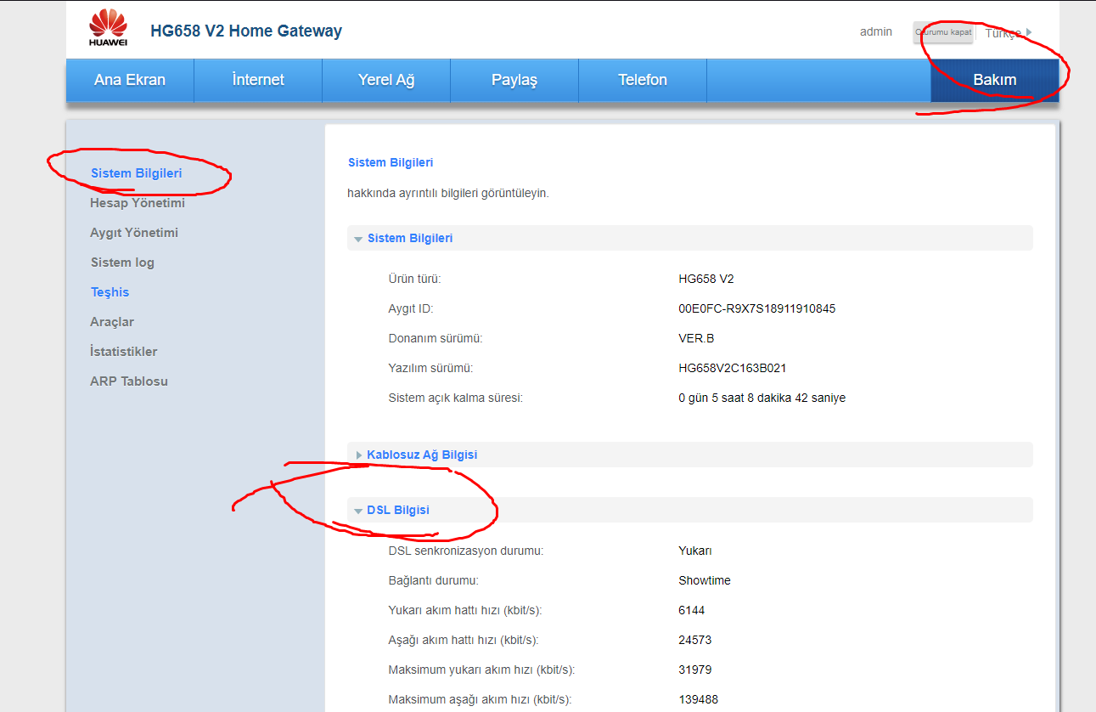Image resolution: width=1096 pixels, height=712 pixels.
Task: Open Hesap Yönetimi in the sidebar
Action: [138, 203]
